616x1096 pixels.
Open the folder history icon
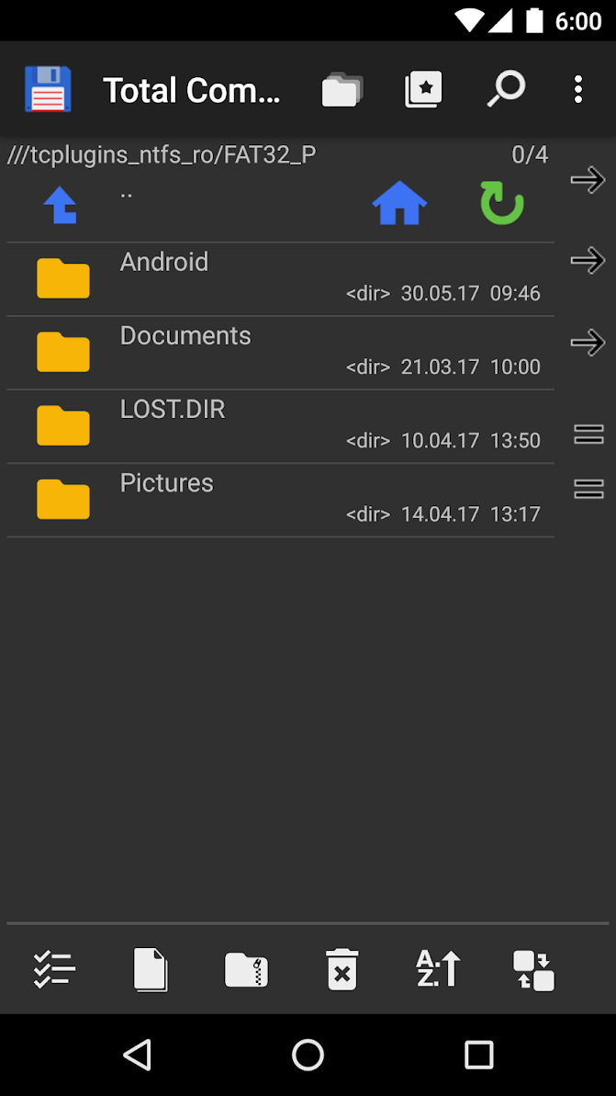pos(342,90)
